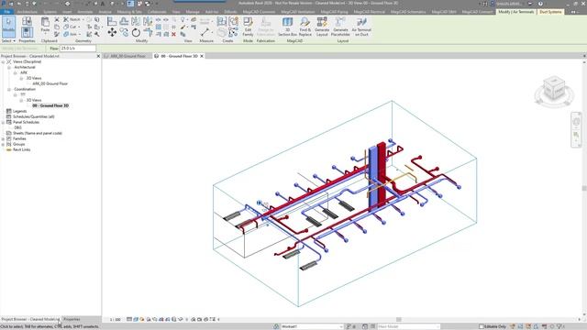Viewport: 587px width, 330px height.
Task: Select the Rotate tool
Action: [136, 33]
